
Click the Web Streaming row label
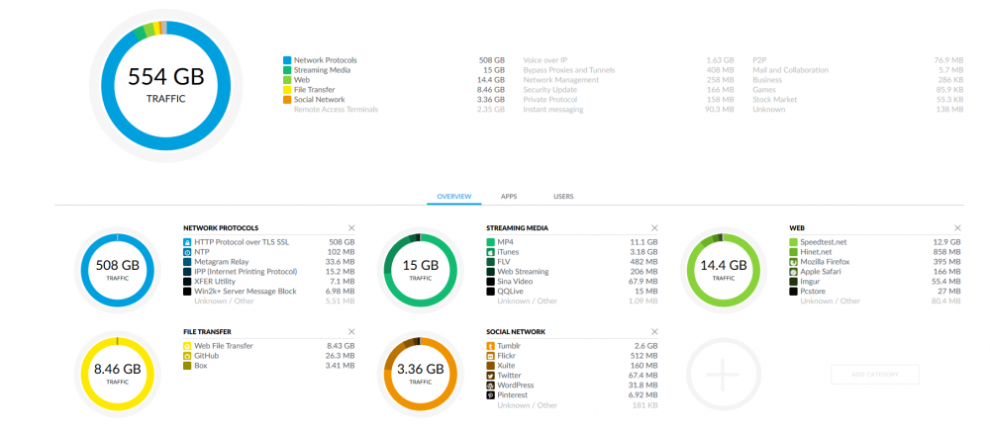(x=523, y=272)
